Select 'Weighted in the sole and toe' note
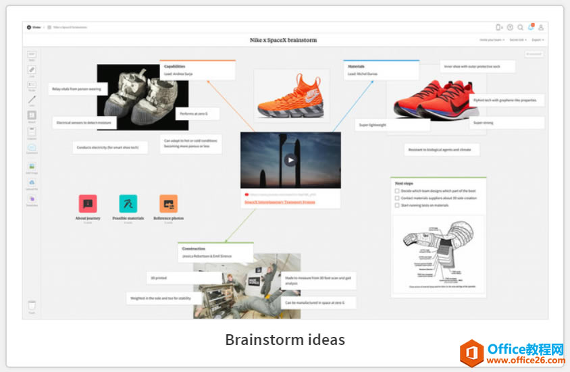 [164, 298]
